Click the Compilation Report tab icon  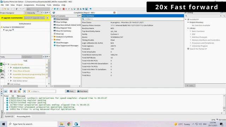click(x=54, y=13)
